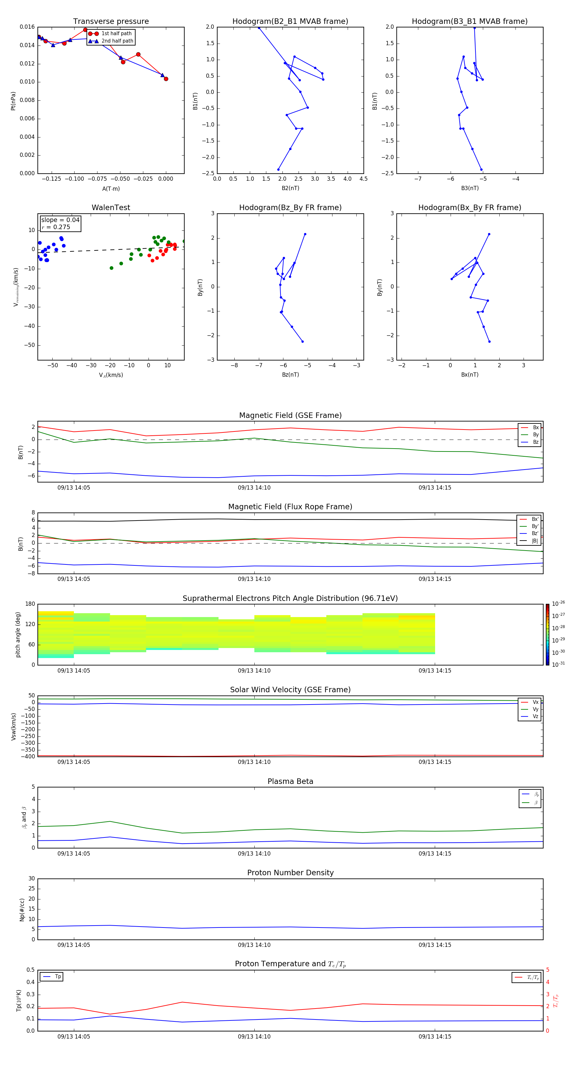Click the "Bz(nT)" axis label
The height and width of the screenshot is (1065, 581).
pyautogui.click(x=290, y=375)
